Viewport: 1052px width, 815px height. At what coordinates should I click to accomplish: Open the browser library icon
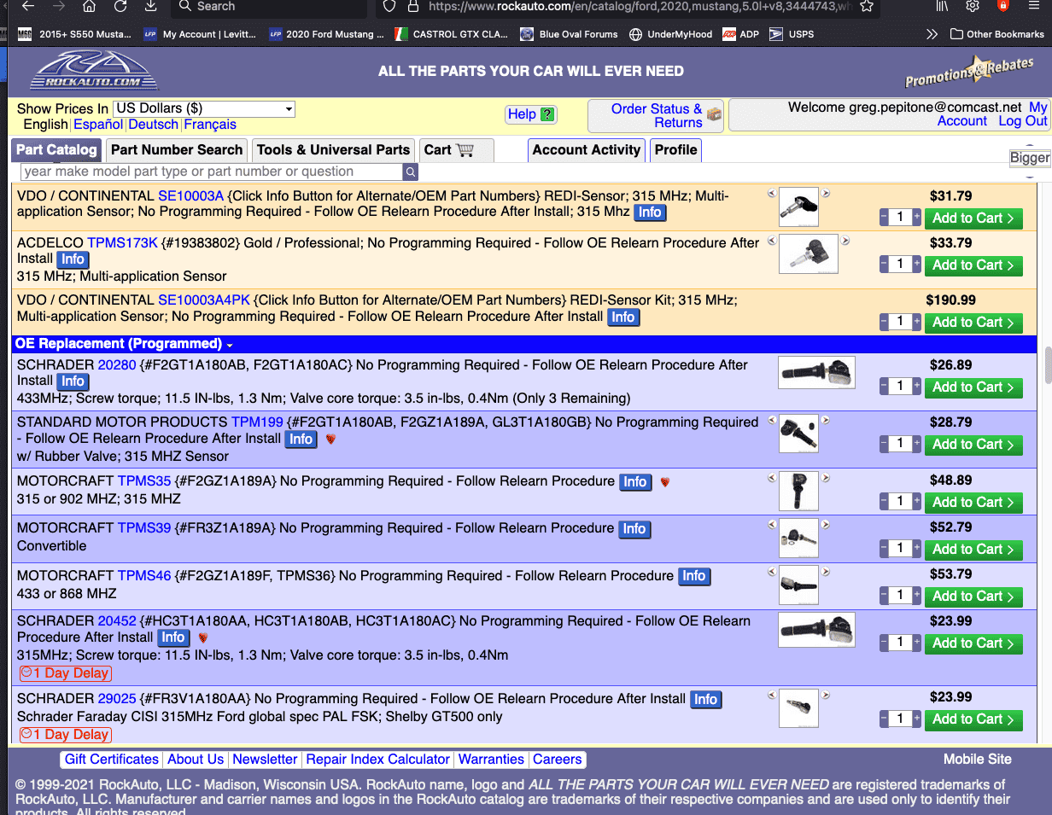pyautogui.click(x=942, y=6)
